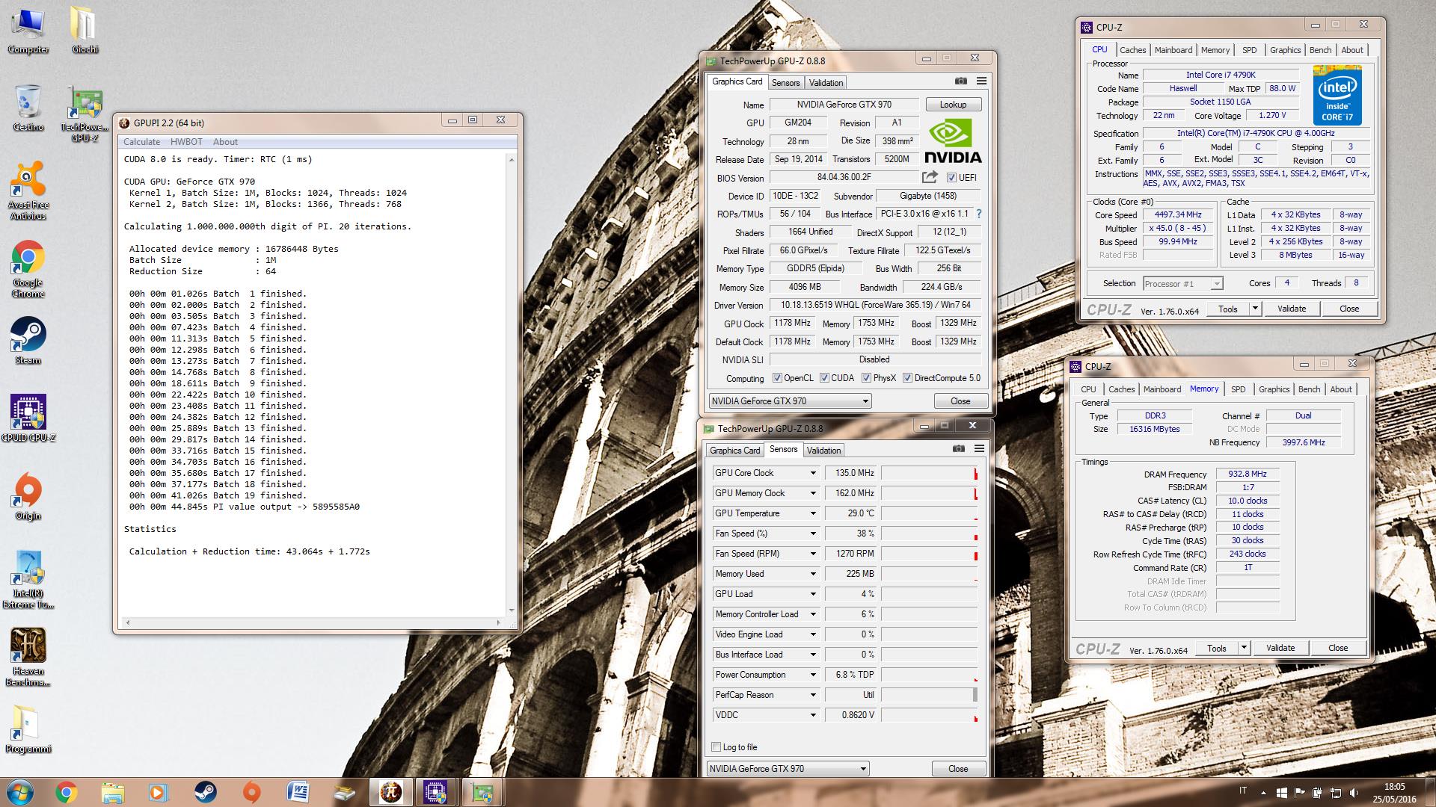This screenshot has height=807, width=1436.
Task: Open Avast Free Antivirus shortcut
Action: point(28,191)
